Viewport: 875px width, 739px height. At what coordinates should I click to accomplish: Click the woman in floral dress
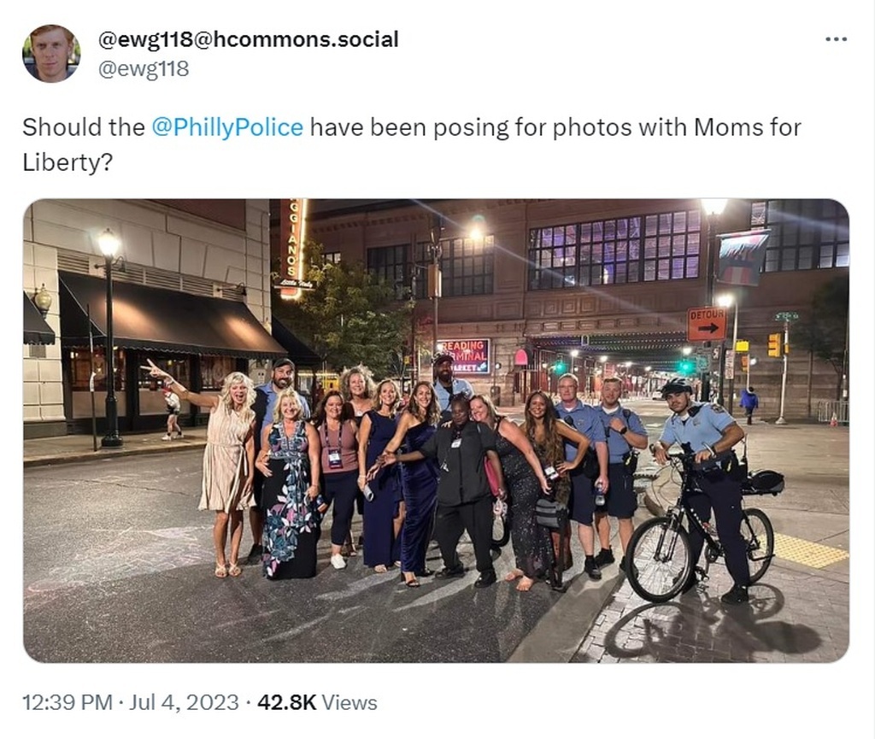coord(289,484)
